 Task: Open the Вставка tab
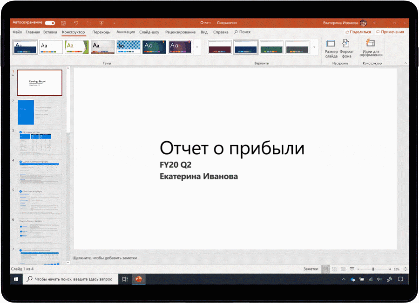click(50, 32)
